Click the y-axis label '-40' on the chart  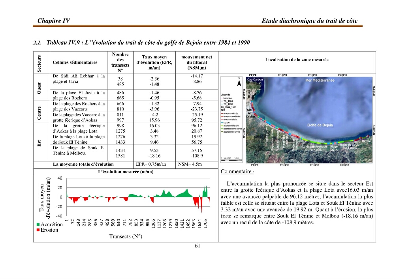coord(59,216)
